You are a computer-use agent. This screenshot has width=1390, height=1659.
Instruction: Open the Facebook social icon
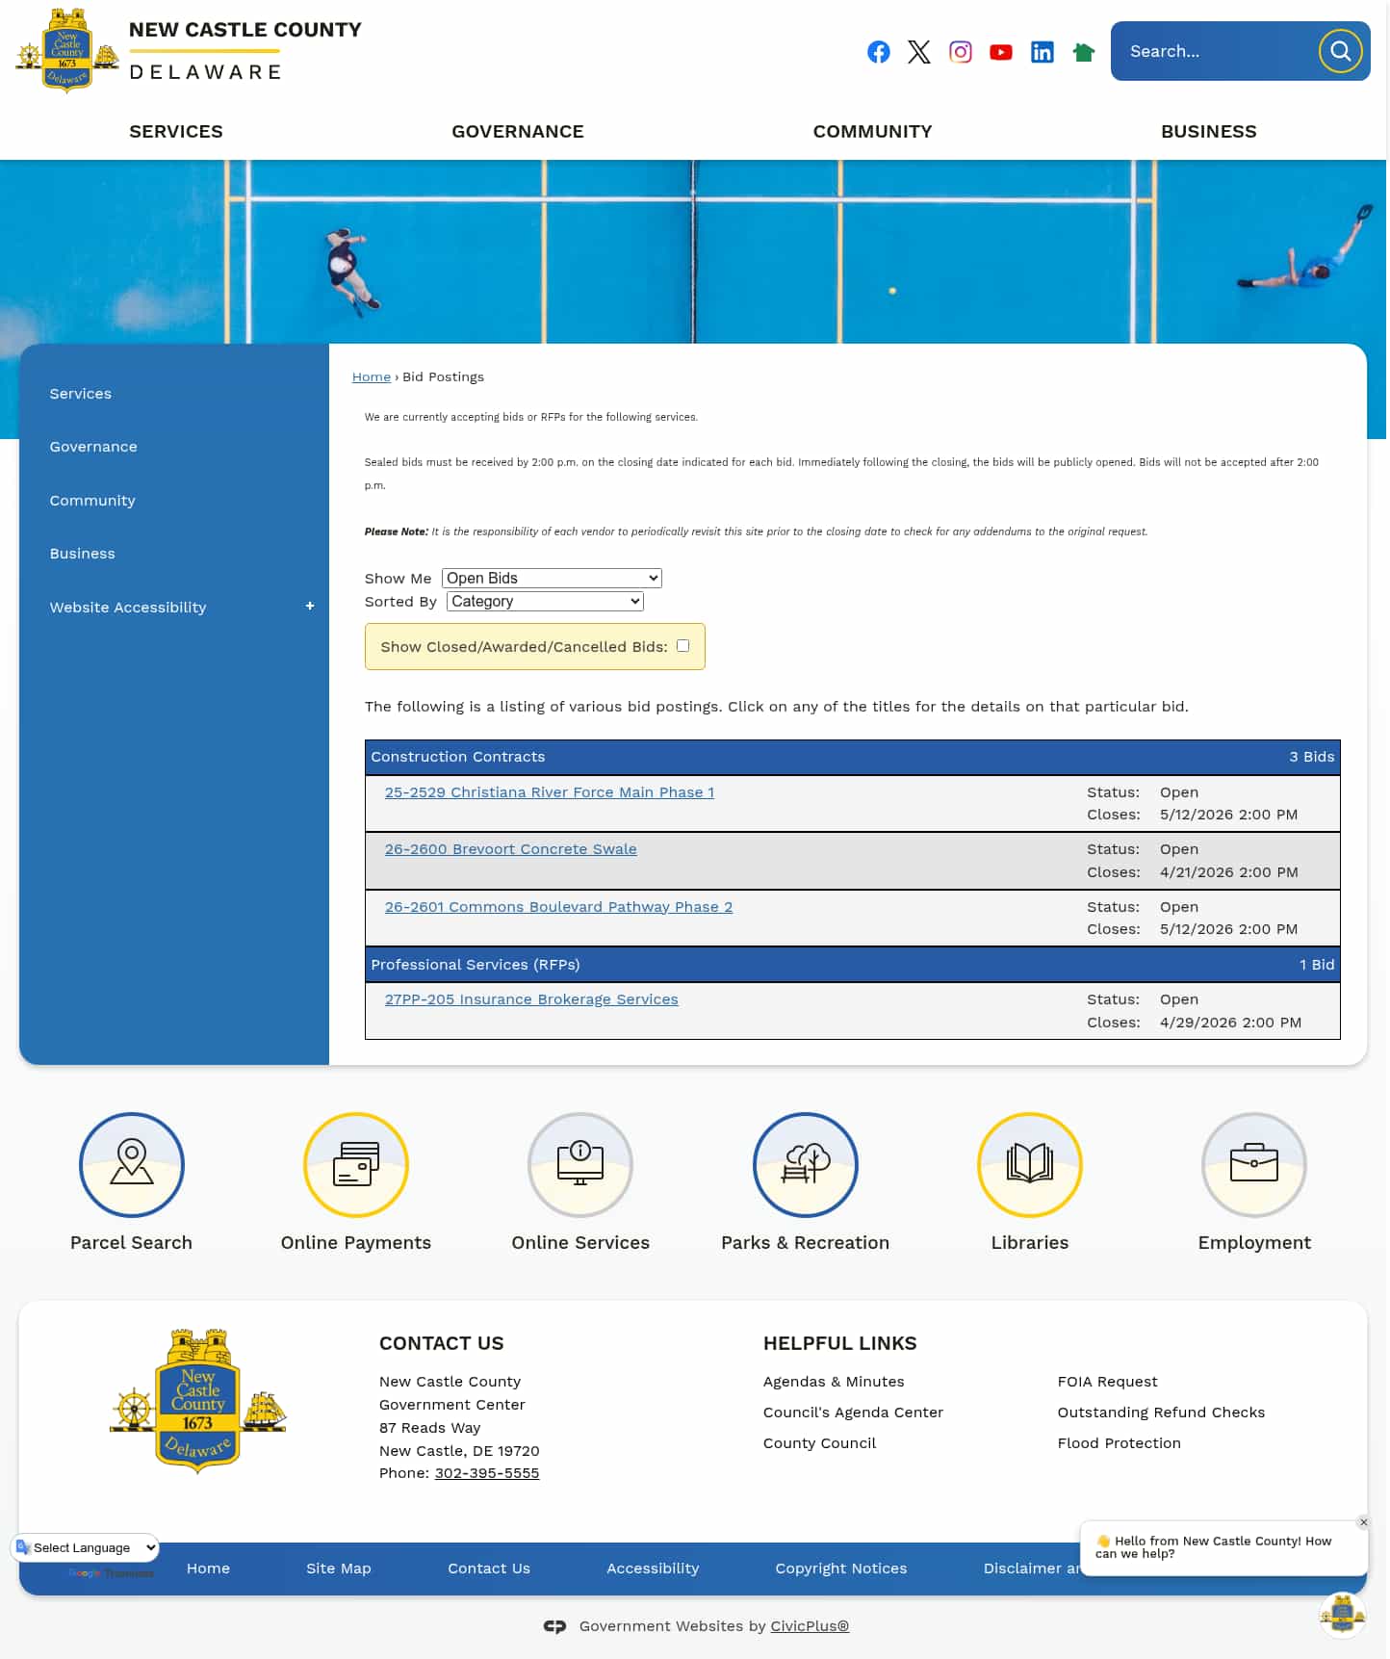878,52
